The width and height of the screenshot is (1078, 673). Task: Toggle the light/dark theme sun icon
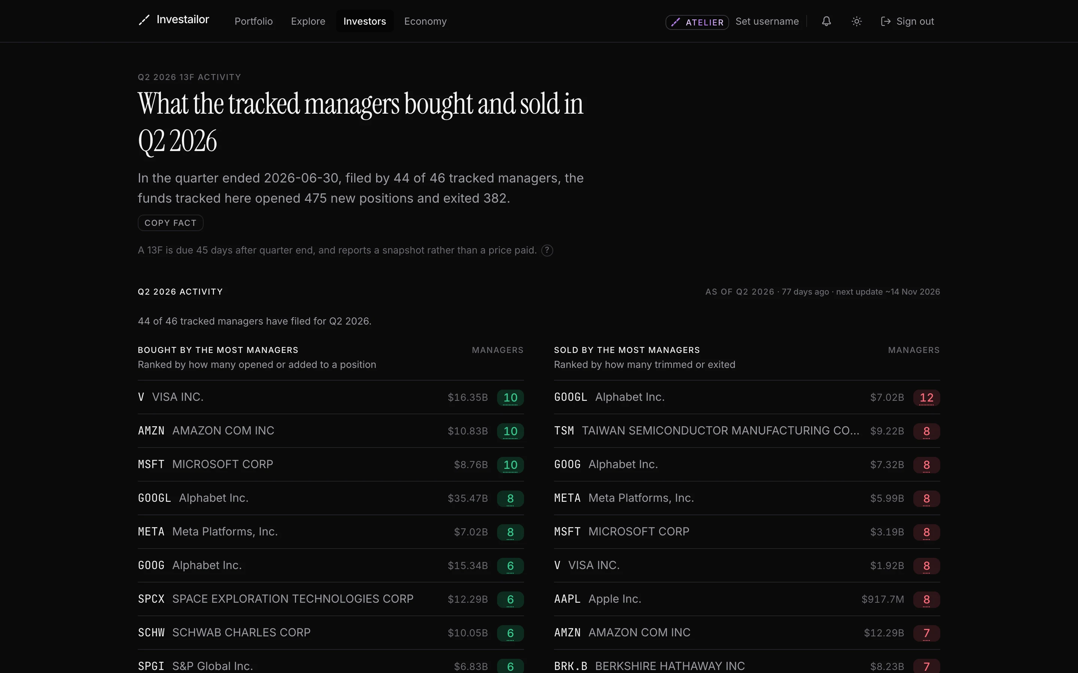(856, 21)
